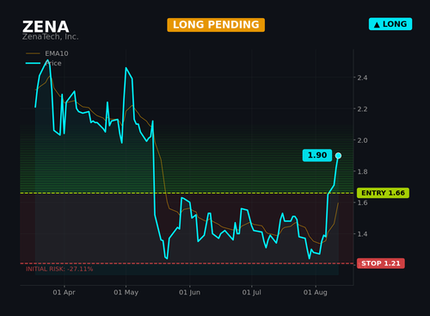Click the INITIAL RISK -27.11% text
430x316 pixels.
click(59, 269)
